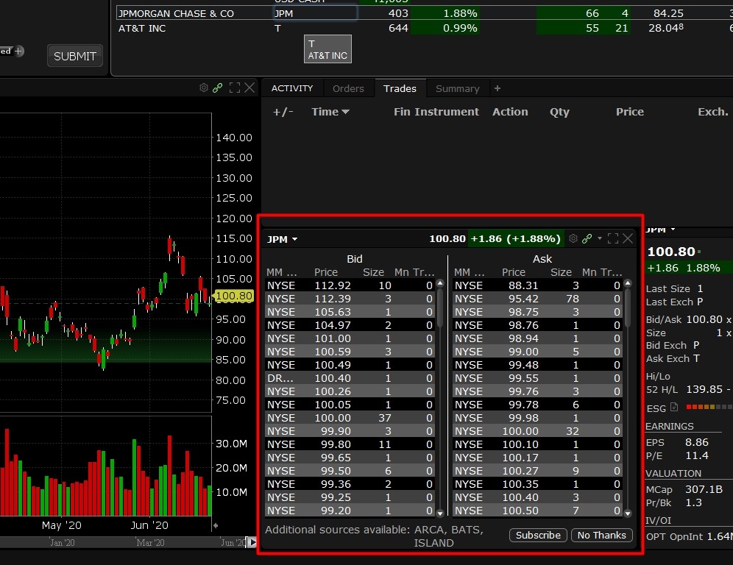Open the Time column sort dropdown
This screenshot has width=733, height=565.
[x=330, y=112]
